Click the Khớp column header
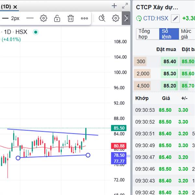The height and width of the screenshot is (195, 195). pyautogui.click(x=142, y=98)
